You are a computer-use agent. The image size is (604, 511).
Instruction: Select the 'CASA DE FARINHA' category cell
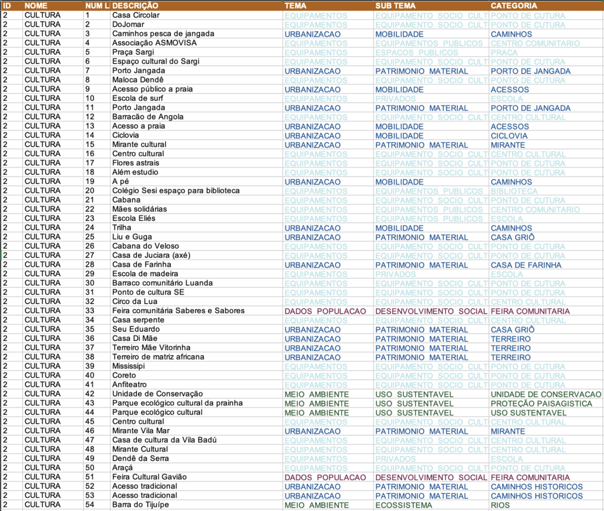click(526, 265)
